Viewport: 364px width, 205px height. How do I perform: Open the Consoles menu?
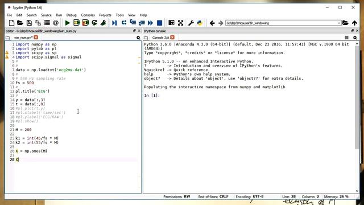88,15
